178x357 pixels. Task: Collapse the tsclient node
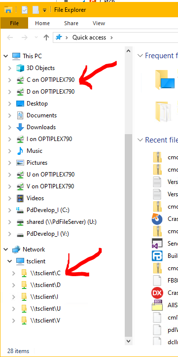[x=9, y=261]
